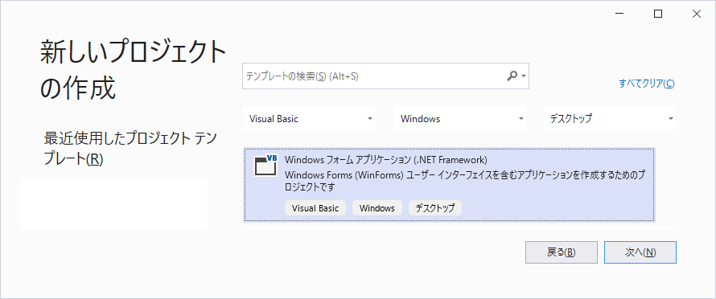Click the すべてクリア link

(x=647, y=84)
